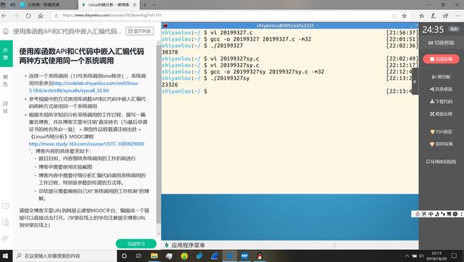Open Task View on taskbar
Image resolution: width=464 pixels, height=262 pixels.
point(138,256)
